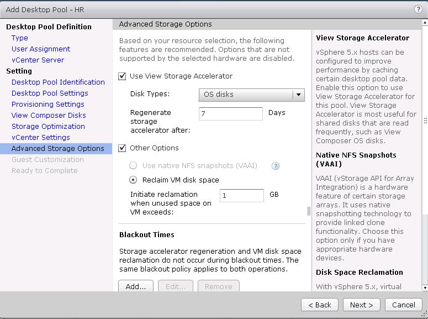Cancel the Add Desktop Pool wizard
Screen dimensions: 428x319
point(403,305)
